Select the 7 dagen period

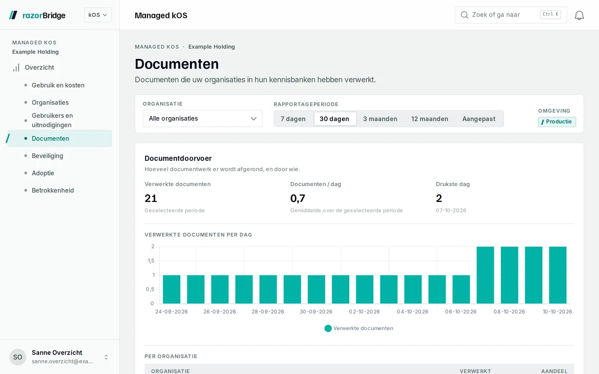pyautogui.click(x=293, y=119)
